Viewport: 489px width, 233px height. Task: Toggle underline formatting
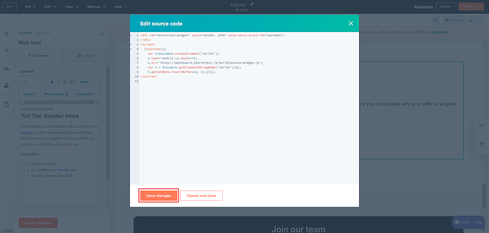pyautogui.click(x=65, y=82)
